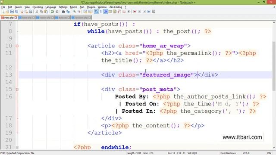This screenshot has width=276, height=155.
Task: Open the View menu
Action: pos(27,7)
